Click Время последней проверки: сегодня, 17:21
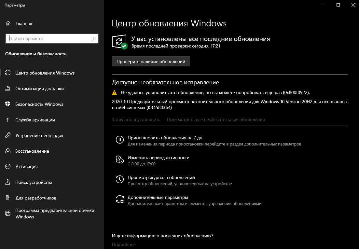The width and height of the screenshot is (359, 249). 176,46
